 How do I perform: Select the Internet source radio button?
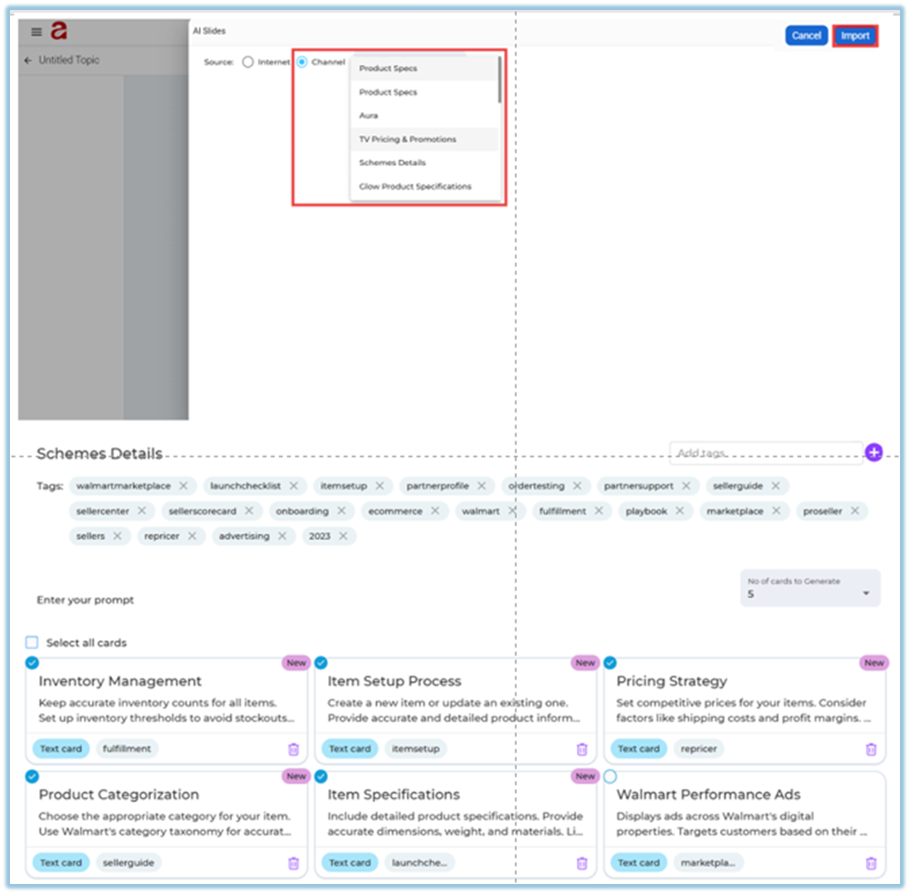click(247, 62)
